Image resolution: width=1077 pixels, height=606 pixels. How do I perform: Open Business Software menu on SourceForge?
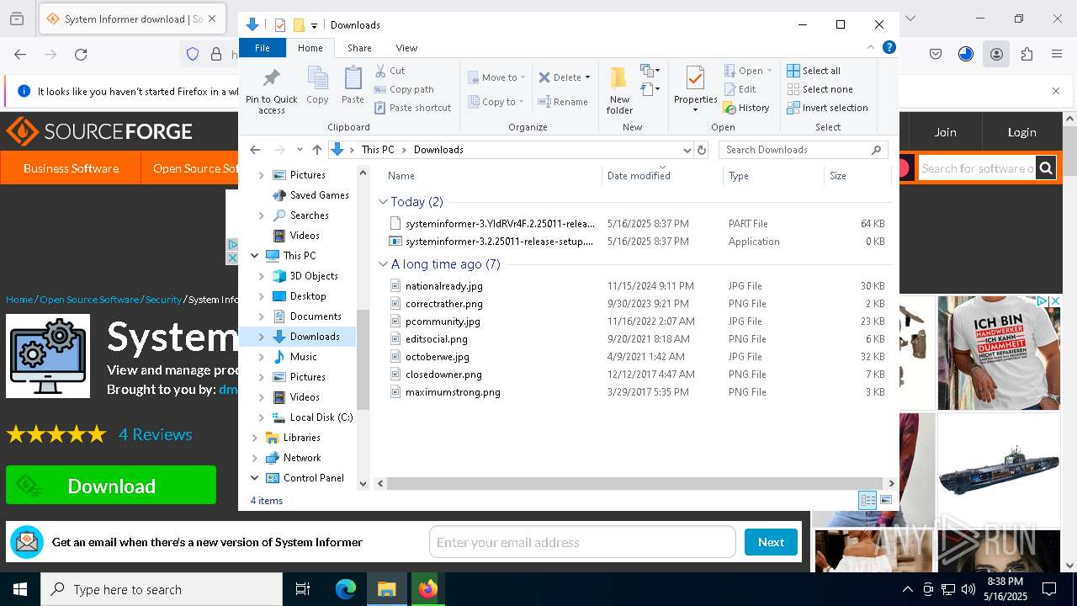click(71, 168)
